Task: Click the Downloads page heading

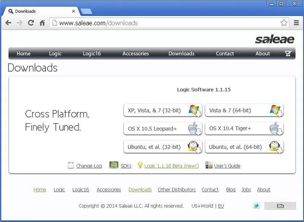Action: (x=33, y=68)
